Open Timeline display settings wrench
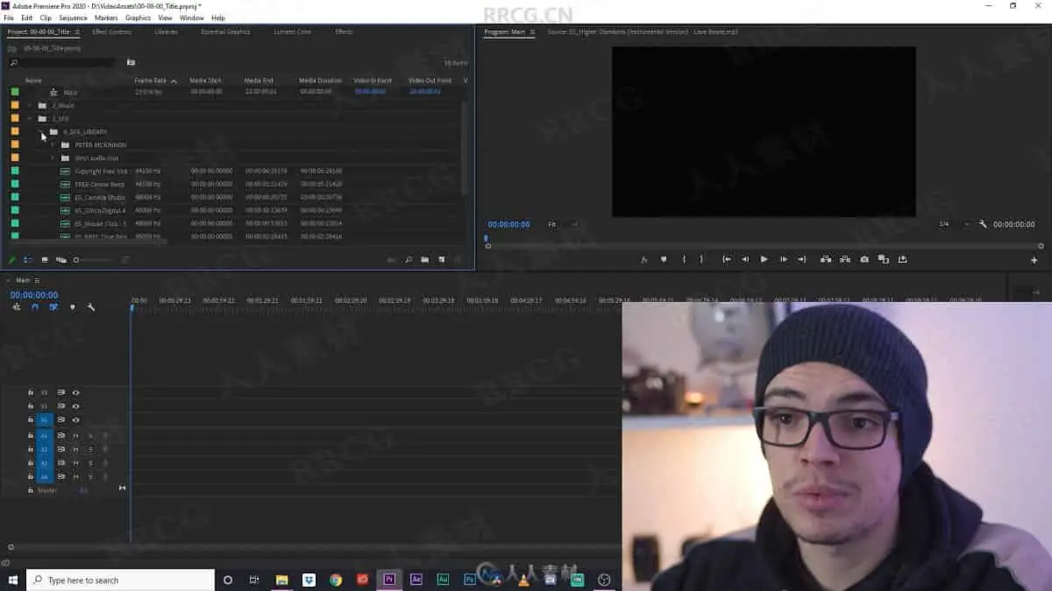 (90, 307)
